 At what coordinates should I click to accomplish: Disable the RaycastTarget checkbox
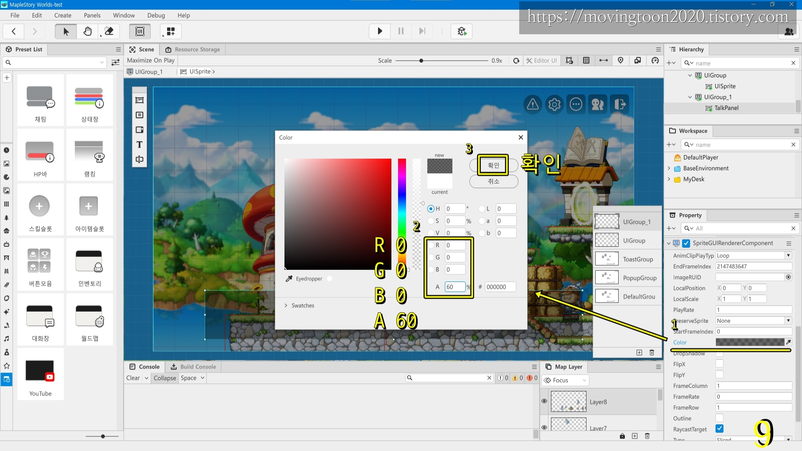tap(719, 429)
